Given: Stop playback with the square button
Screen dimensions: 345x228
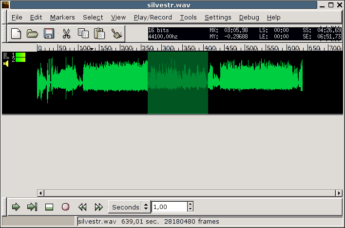Looking at the screenshot, I should 49,207.
